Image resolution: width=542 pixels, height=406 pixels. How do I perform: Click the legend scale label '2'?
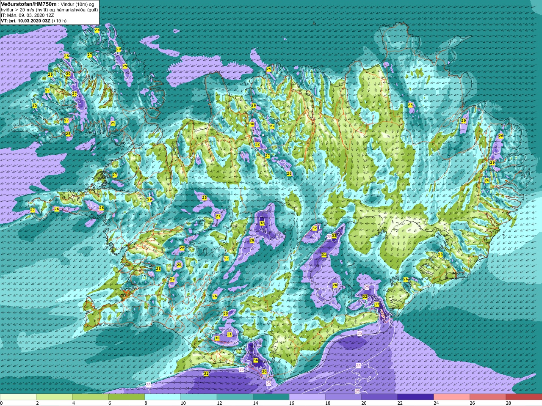(x=37, y=403)
